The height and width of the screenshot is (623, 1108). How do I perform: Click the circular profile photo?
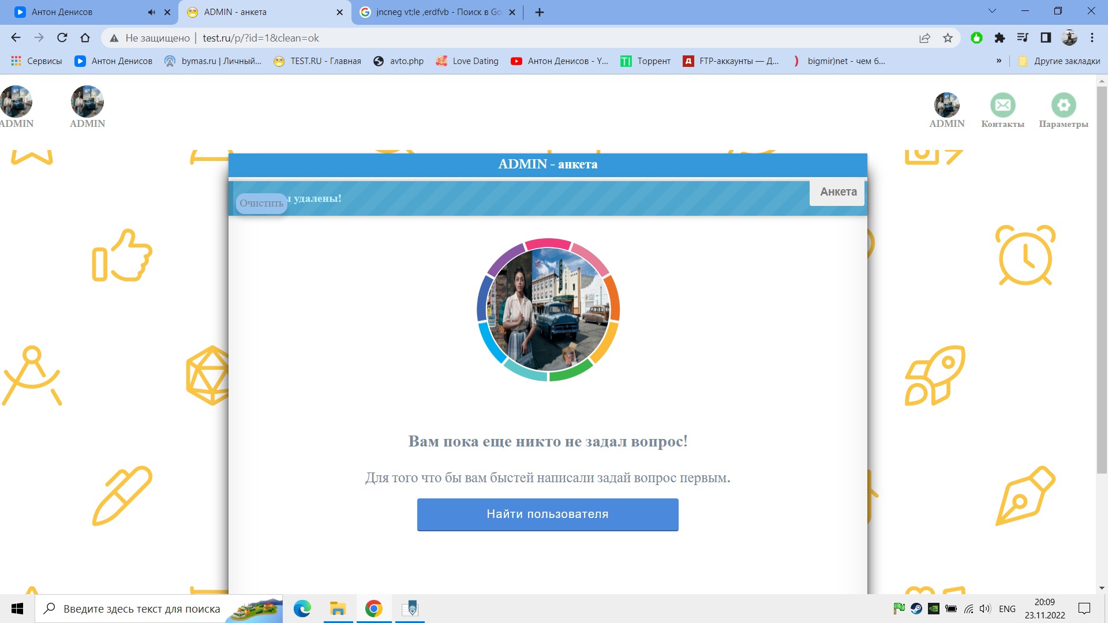click(x=548, y=310)
